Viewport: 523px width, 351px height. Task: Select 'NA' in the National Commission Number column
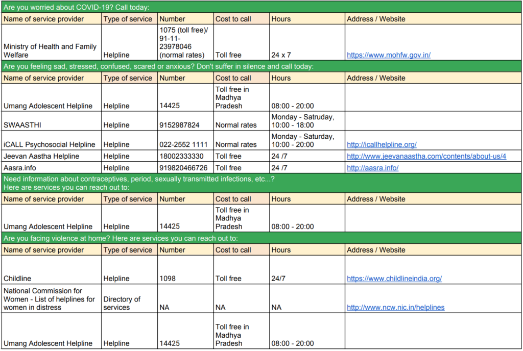click(164, 307)
